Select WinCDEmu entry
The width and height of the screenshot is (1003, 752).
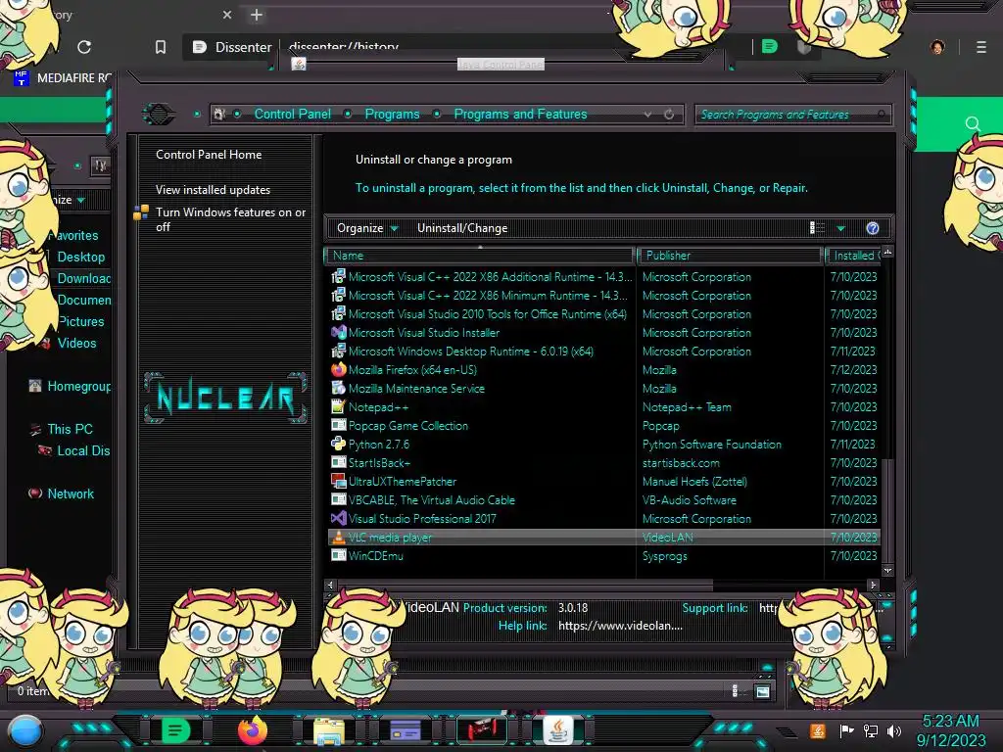pos(375,556)
